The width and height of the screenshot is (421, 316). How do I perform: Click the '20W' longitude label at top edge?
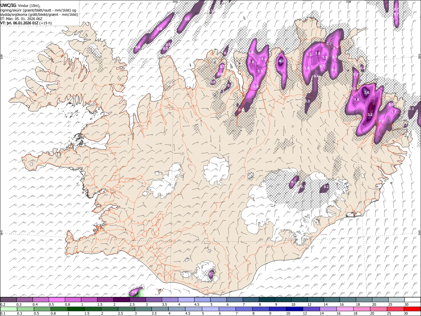click(175, 2)
